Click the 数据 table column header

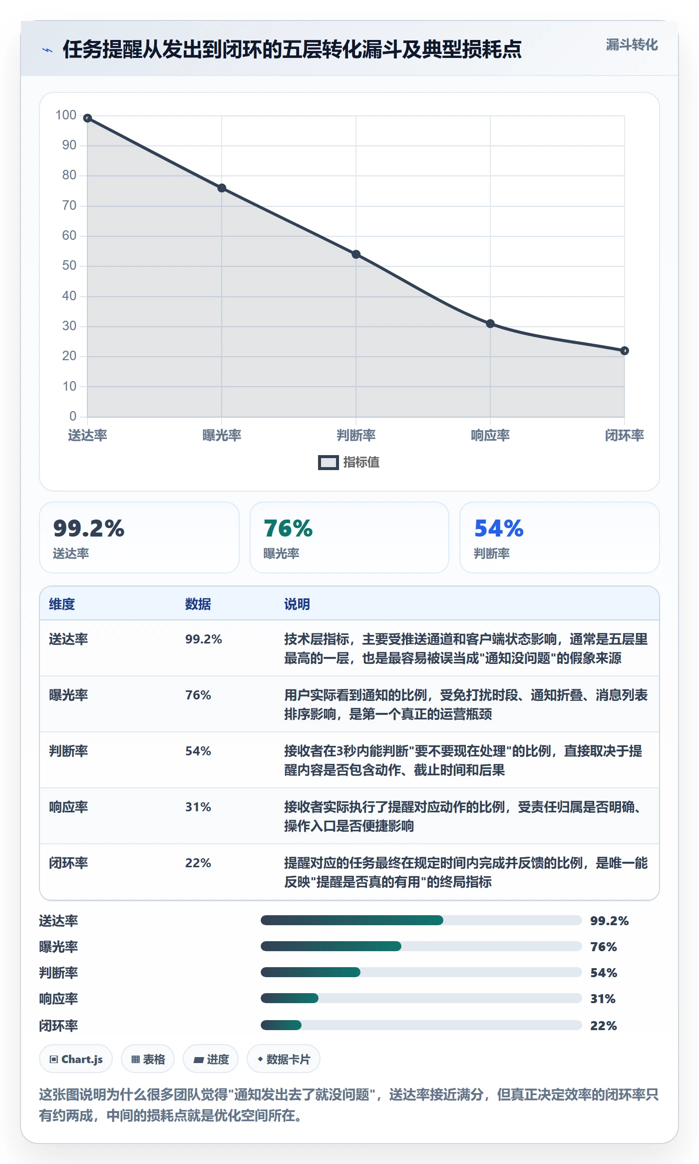coord(198,604)
